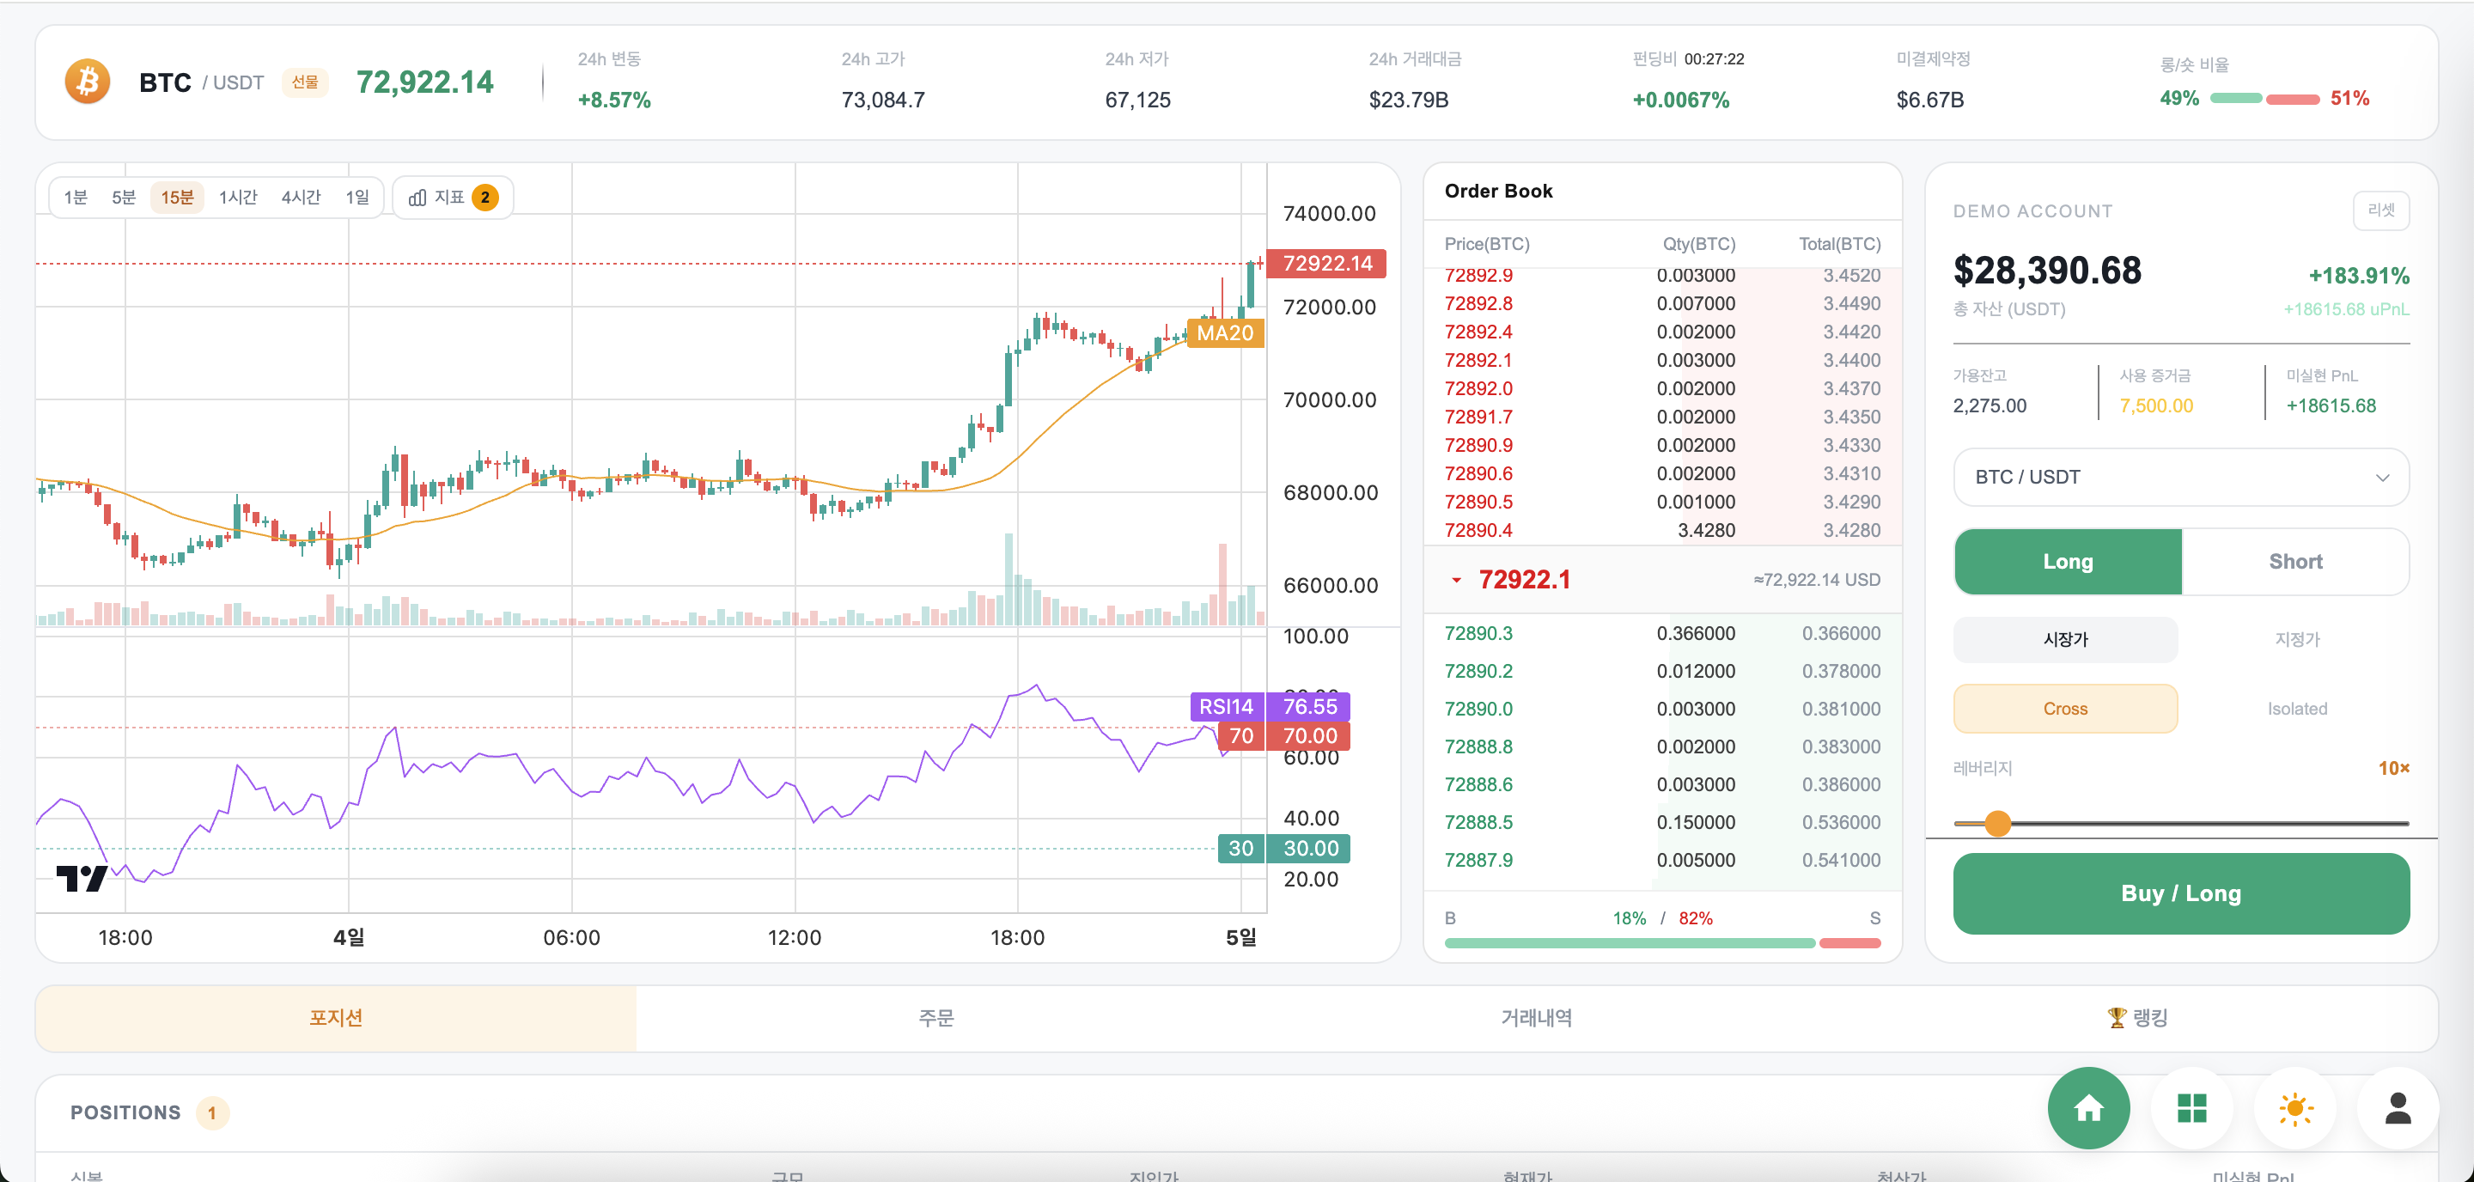Screen dimensions: 2474x1182
Task: Go to home via green house icon
Action: [x=2088, y=1108]
